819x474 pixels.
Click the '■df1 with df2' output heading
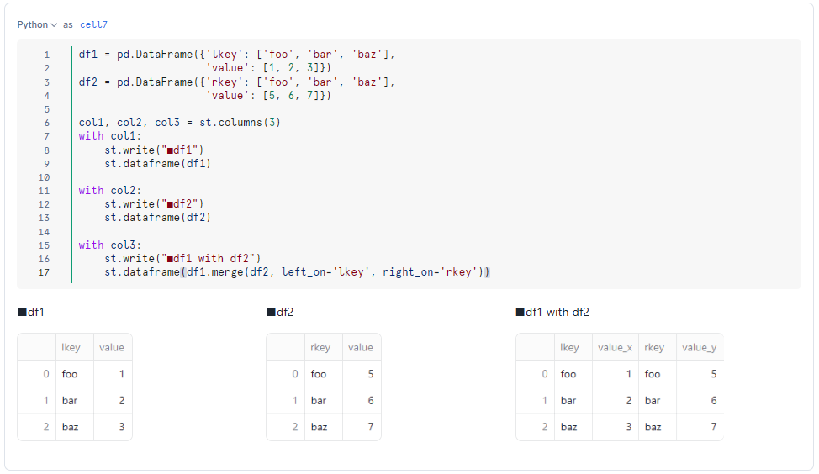click(x=552, y=312)
